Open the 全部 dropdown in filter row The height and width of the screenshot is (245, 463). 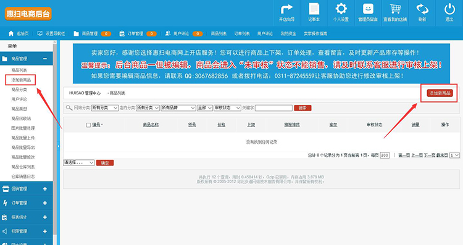coord(205,108)
